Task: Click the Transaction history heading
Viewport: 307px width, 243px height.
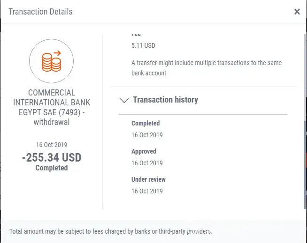Action: click(165, 100)
